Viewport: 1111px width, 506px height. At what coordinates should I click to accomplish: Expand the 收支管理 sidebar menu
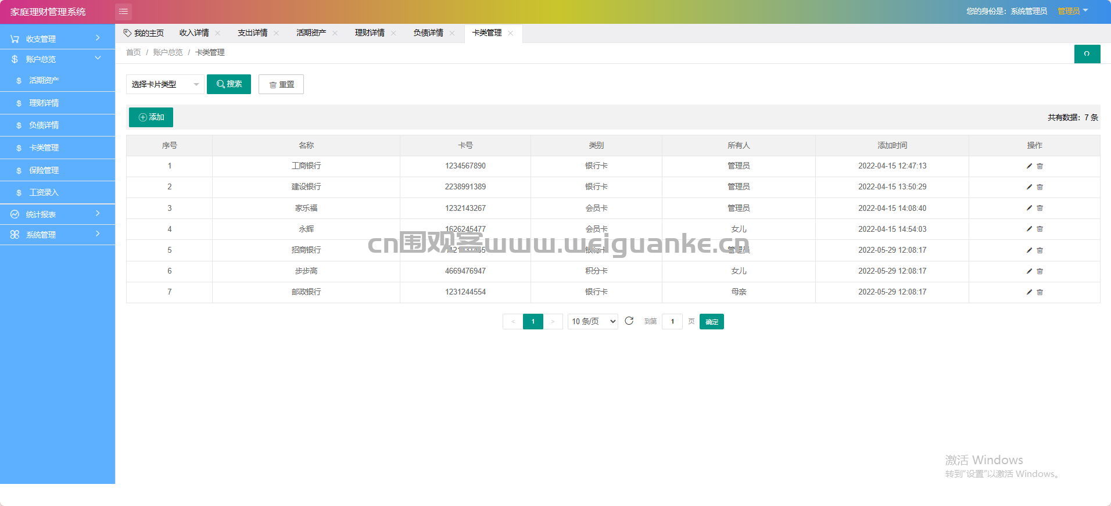[x=58, y=39]
